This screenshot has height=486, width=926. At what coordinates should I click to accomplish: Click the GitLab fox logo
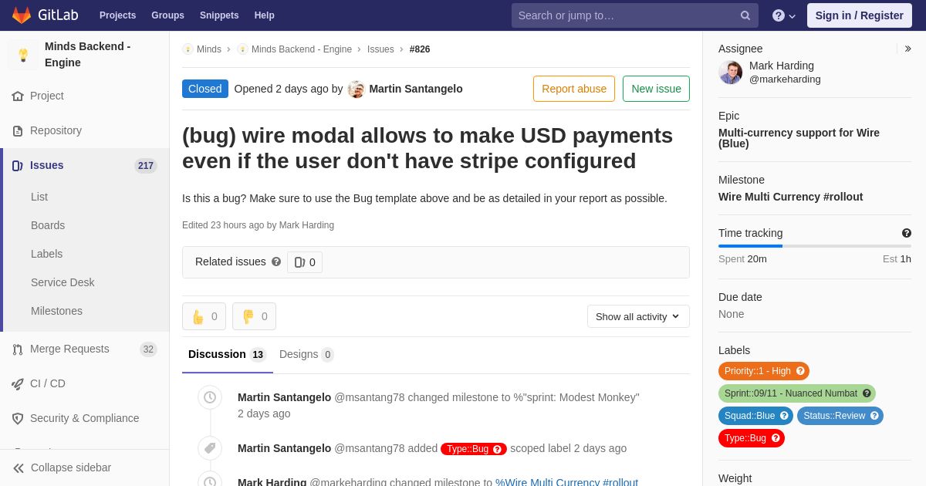pos(22,15)
